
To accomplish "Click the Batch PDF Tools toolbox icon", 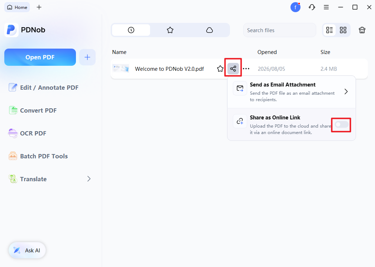I will (13, 156).
